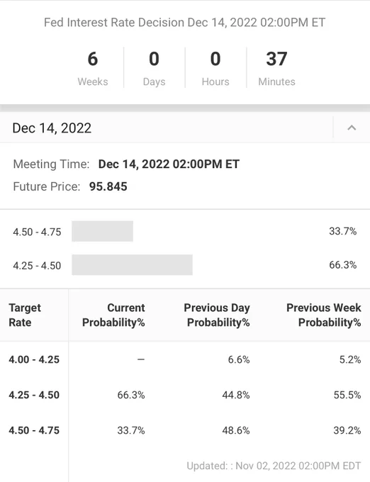Click the 6 Weeks countdown
This screenshot has height=482, width=370.
[93, 68]
